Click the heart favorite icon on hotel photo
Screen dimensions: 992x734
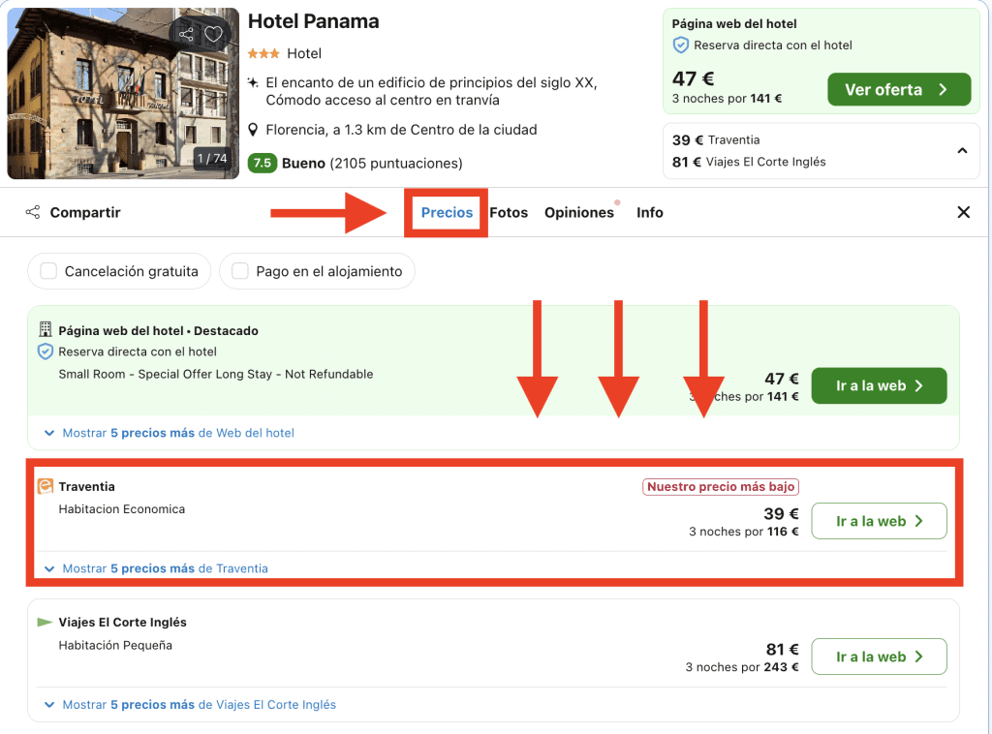point(213,35)
